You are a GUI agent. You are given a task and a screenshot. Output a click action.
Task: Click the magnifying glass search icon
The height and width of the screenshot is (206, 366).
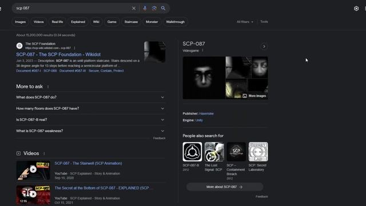point(163,8)
